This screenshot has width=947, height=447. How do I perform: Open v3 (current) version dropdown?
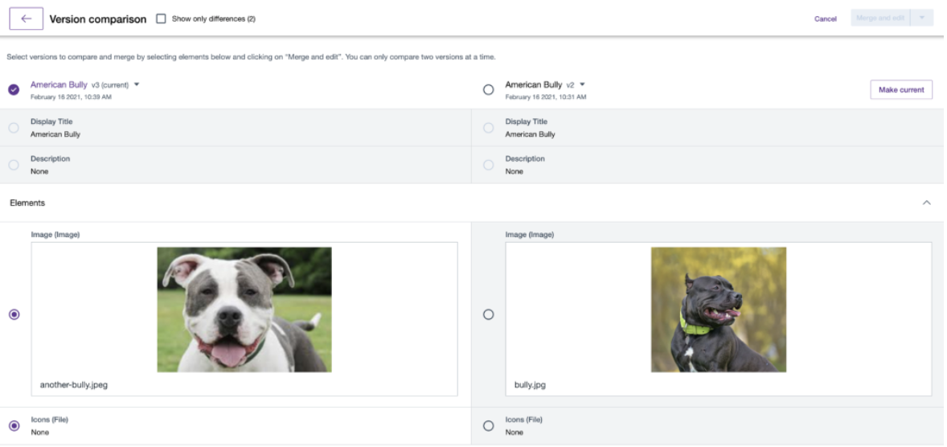(137, 84)
